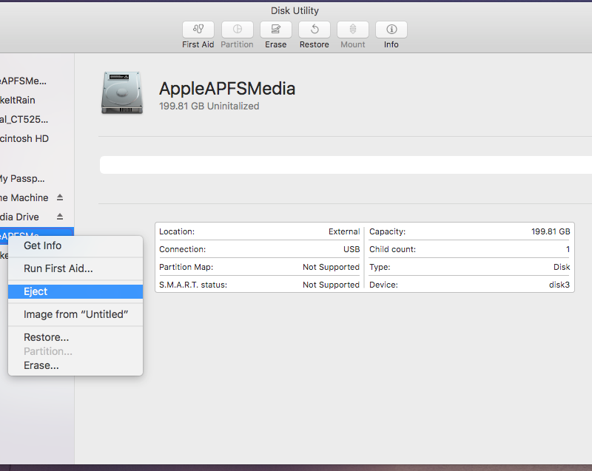592x471 pixels.
Task: Click the AppleAPFSMedia disk title
Action: pos(227,89)
